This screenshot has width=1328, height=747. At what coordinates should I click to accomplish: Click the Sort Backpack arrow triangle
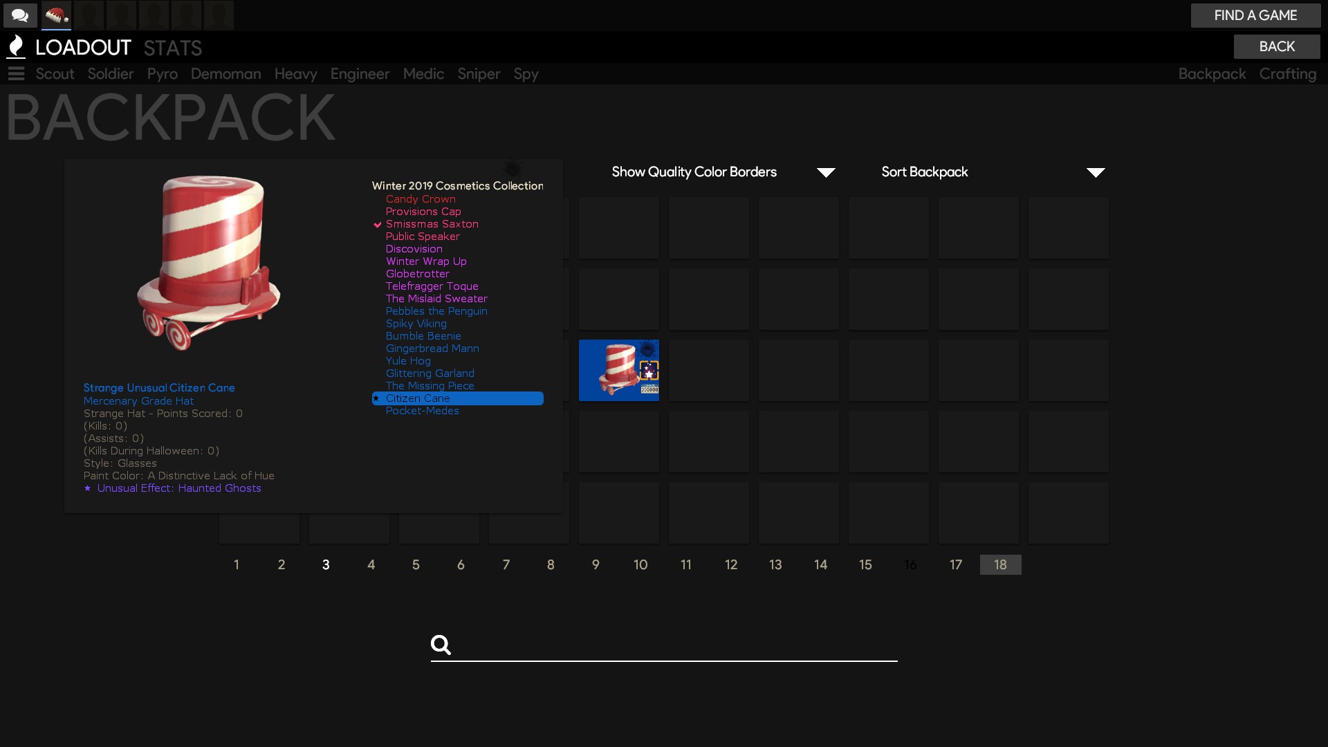(1095, 173)
